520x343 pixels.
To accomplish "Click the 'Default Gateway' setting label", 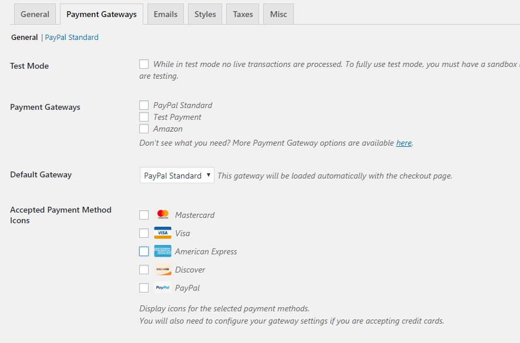I will [x=41, y=174].
